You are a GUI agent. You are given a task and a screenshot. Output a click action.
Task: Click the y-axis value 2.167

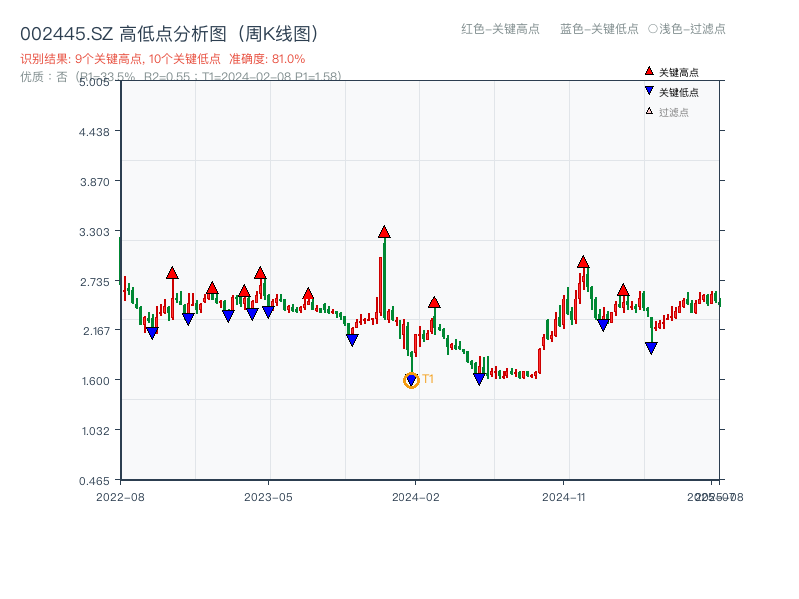[96, 331]
